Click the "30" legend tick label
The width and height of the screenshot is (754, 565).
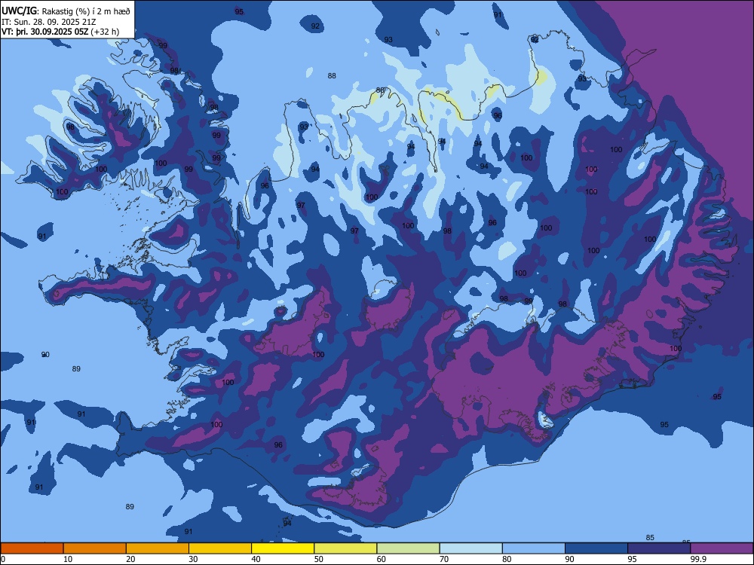click(x=193, y=559)
